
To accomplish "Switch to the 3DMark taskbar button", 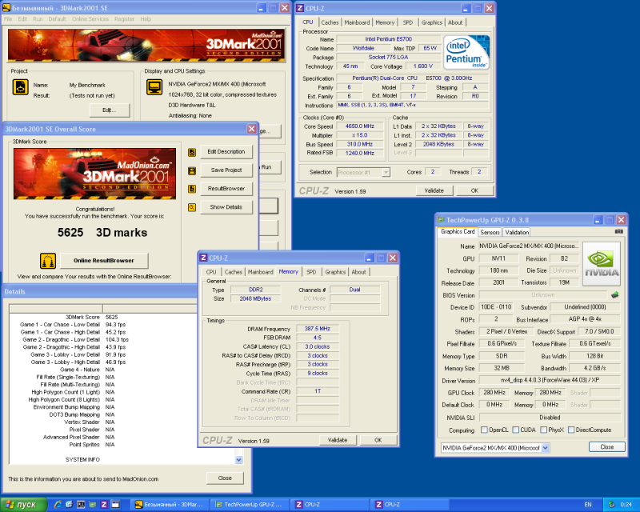I will 170,505.
